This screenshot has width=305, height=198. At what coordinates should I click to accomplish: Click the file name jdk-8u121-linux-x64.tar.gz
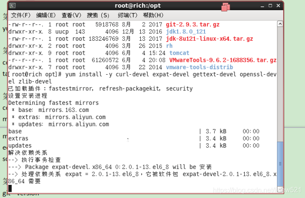coord(209,39)
